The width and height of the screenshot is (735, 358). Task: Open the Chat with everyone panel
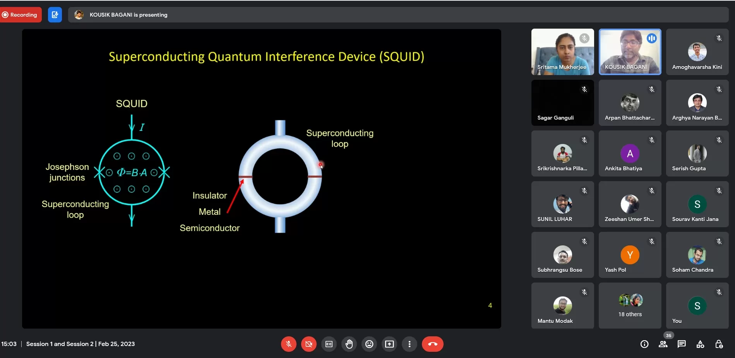pyautogui.click(x=682, y=344)
